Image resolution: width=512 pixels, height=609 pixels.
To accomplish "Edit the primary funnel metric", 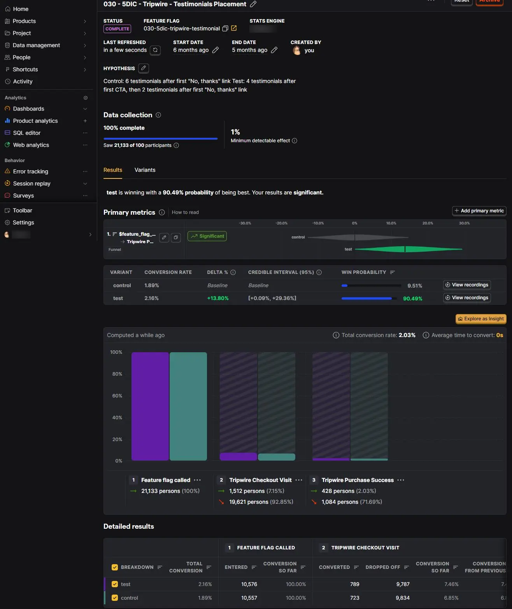I will tap(164, 237).
